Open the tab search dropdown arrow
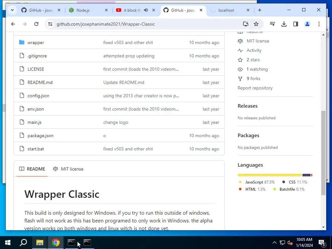332x249 pixels. (12, 10)
